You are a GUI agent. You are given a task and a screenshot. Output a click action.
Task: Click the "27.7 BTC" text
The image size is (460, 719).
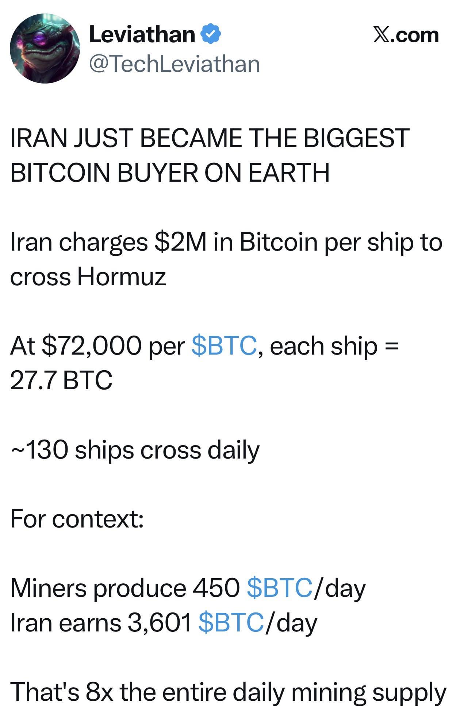[x=61, y=380]
